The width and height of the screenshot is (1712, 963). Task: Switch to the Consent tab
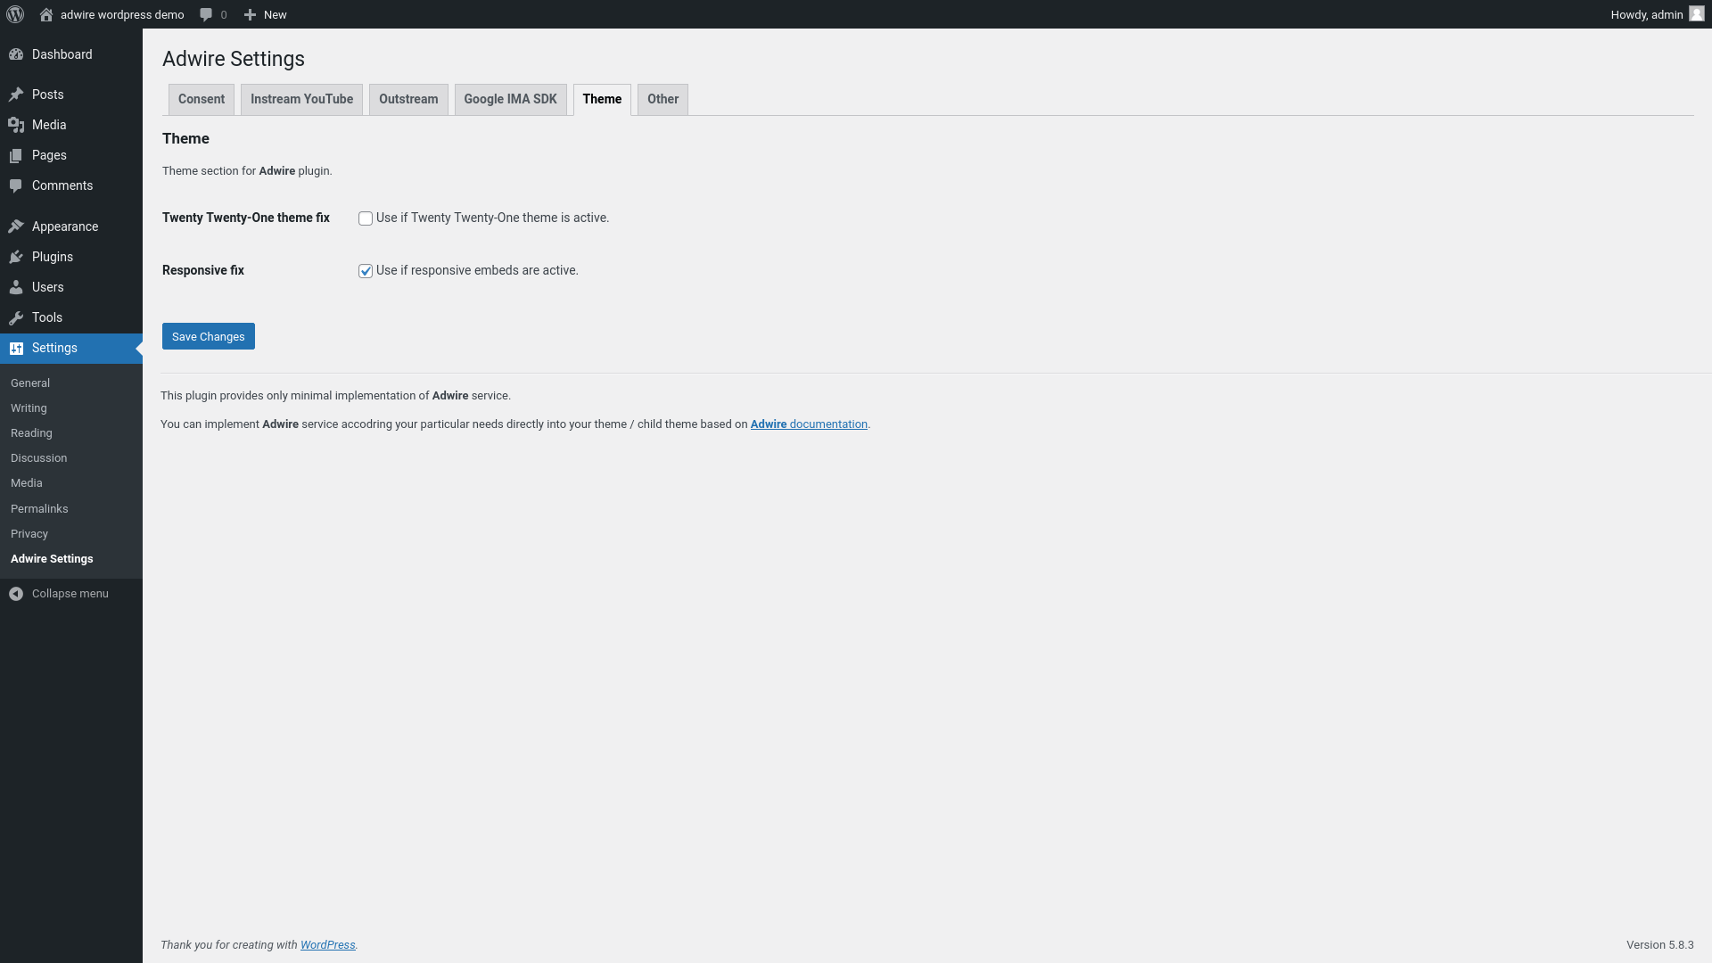(x=202, y=99)
